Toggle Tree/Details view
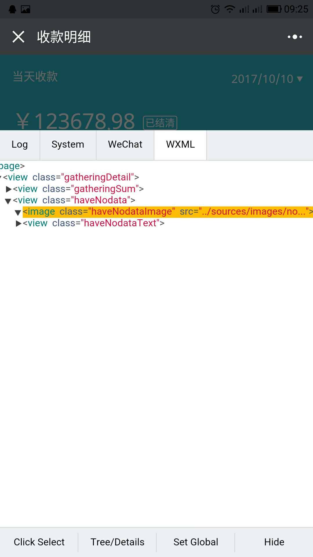This screenshot has width=313, height=557. click(117, 542)
